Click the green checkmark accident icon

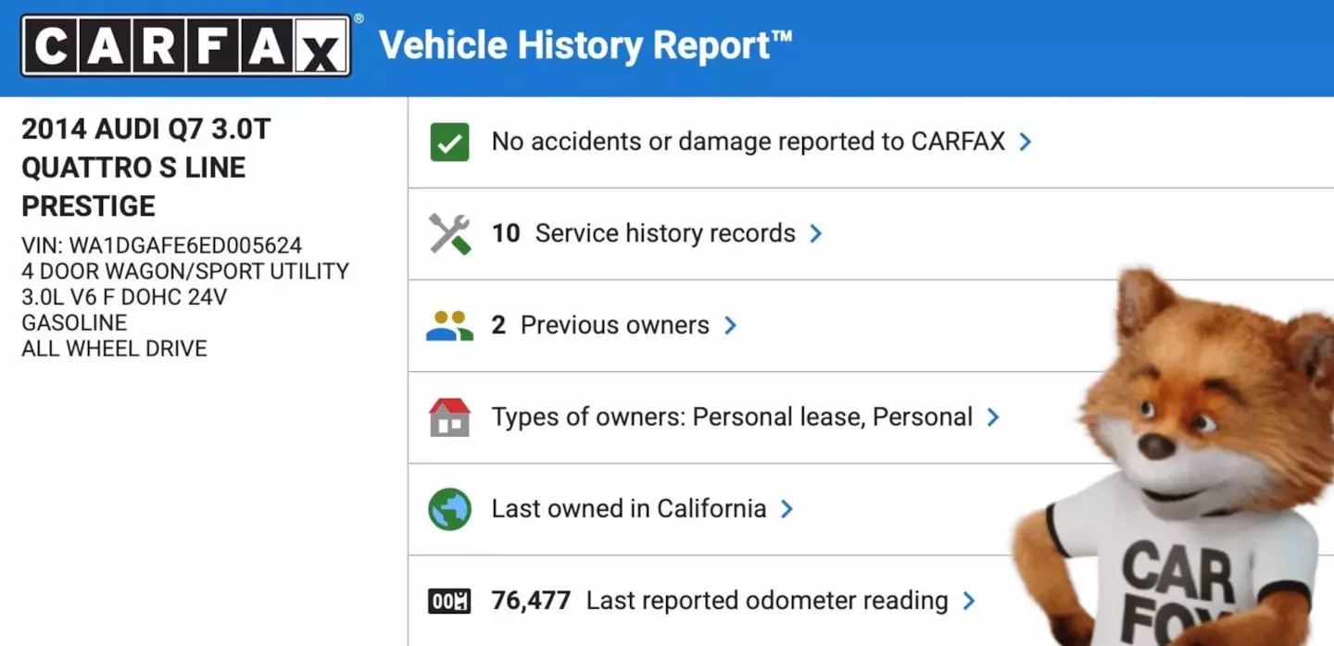click(450, 143)
